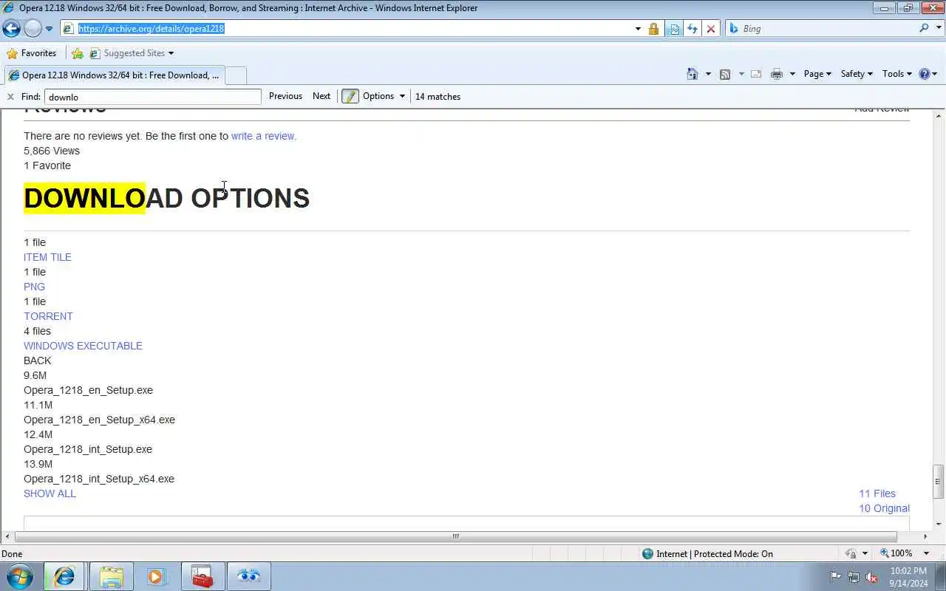Jump to Previous find match
Image resolution: width=946 pixels, height=591 pixels.
click(x=285, y=96)
